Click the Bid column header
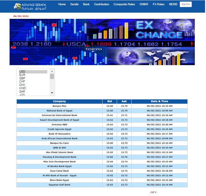The width and height of the screenshot is (206, 196). click(110, 101)
